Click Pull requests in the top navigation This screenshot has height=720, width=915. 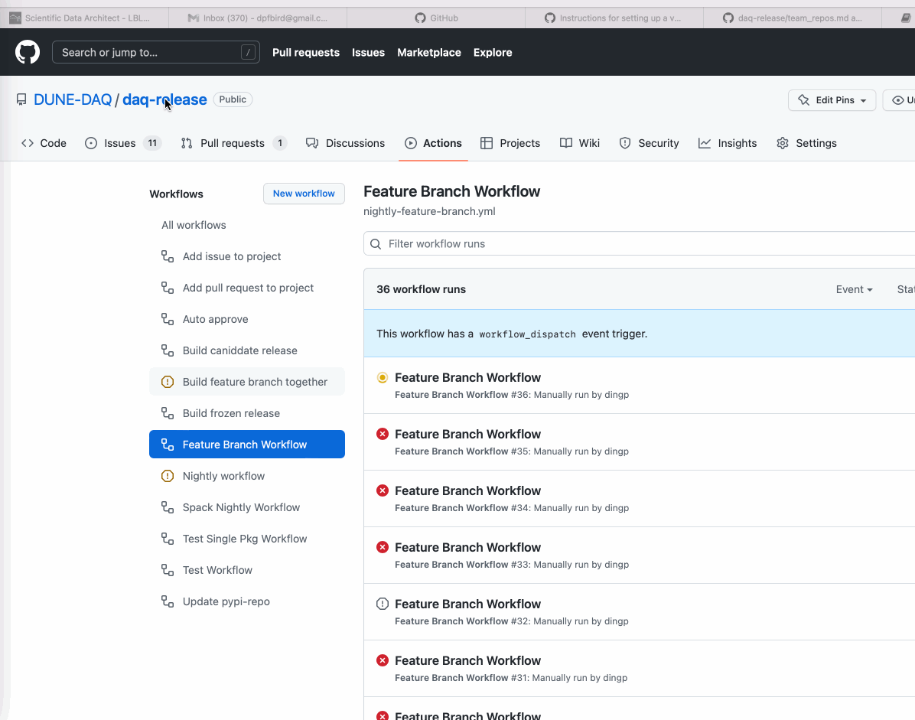pyautogui.click(x=306, y=53)
